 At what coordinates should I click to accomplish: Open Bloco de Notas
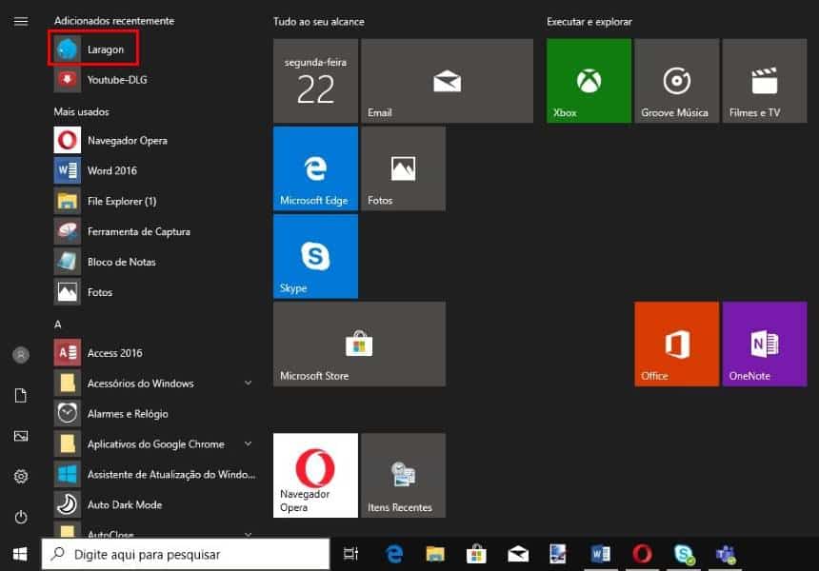[x=154, y=262]
